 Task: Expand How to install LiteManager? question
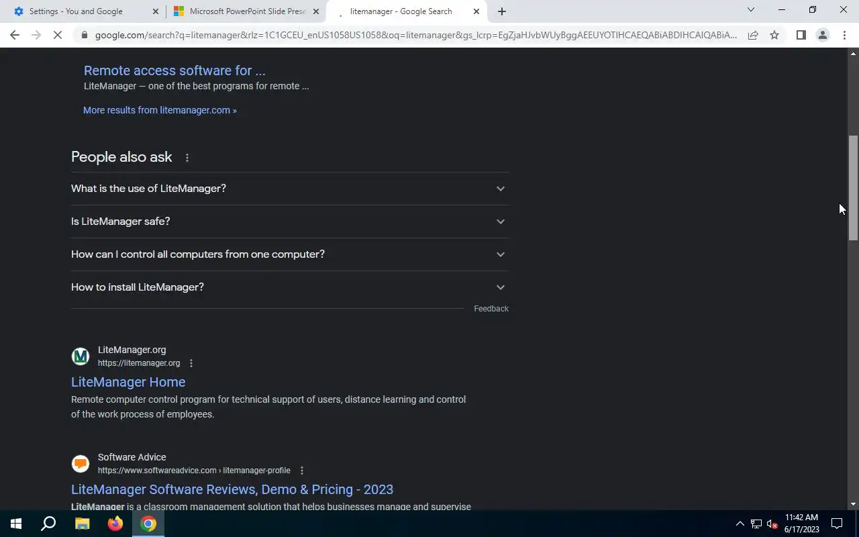tap(289, 287)
